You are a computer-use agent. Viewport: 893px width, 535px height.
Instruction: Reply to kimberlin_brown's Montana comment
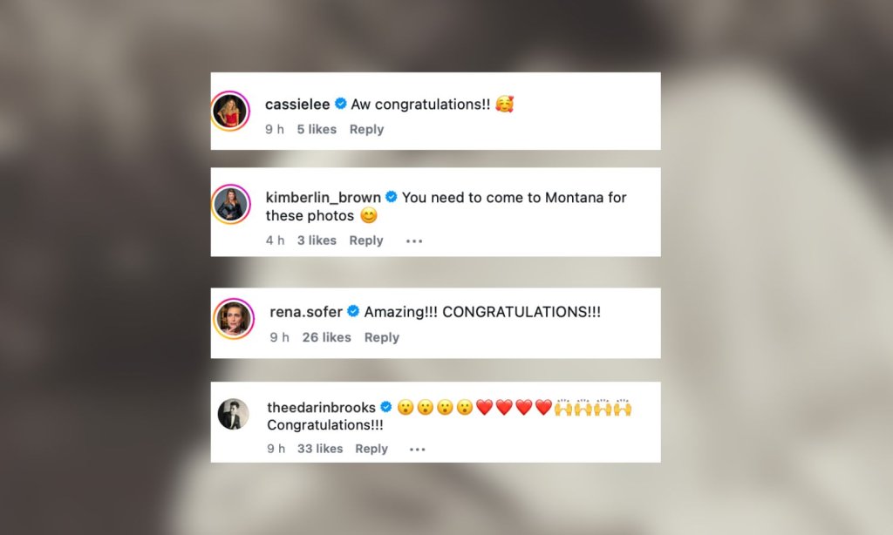coord(366,240)
